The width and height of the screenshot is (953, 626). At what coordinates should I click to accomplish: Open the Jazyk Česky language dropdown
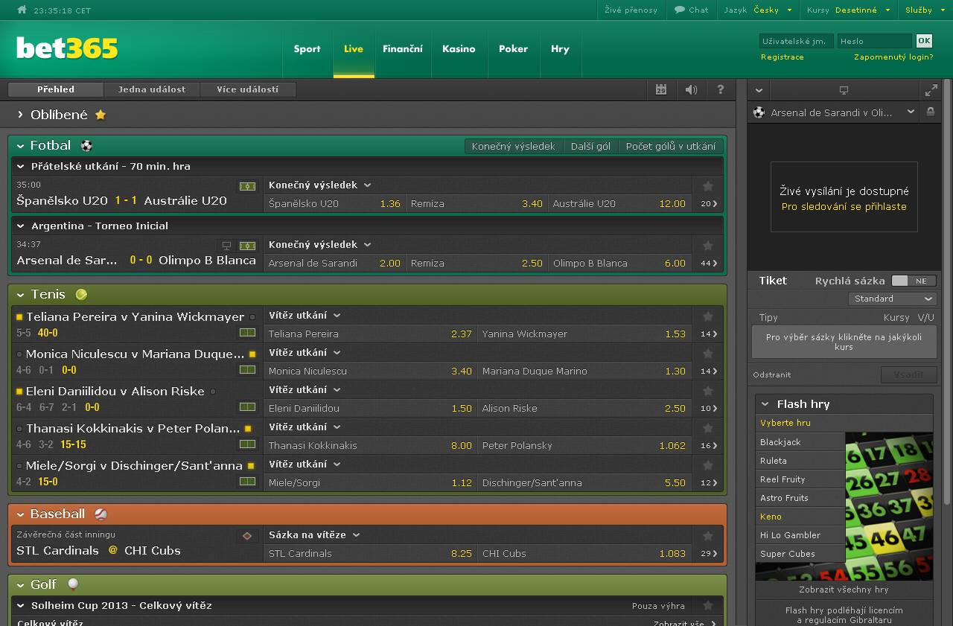(758, 10)
